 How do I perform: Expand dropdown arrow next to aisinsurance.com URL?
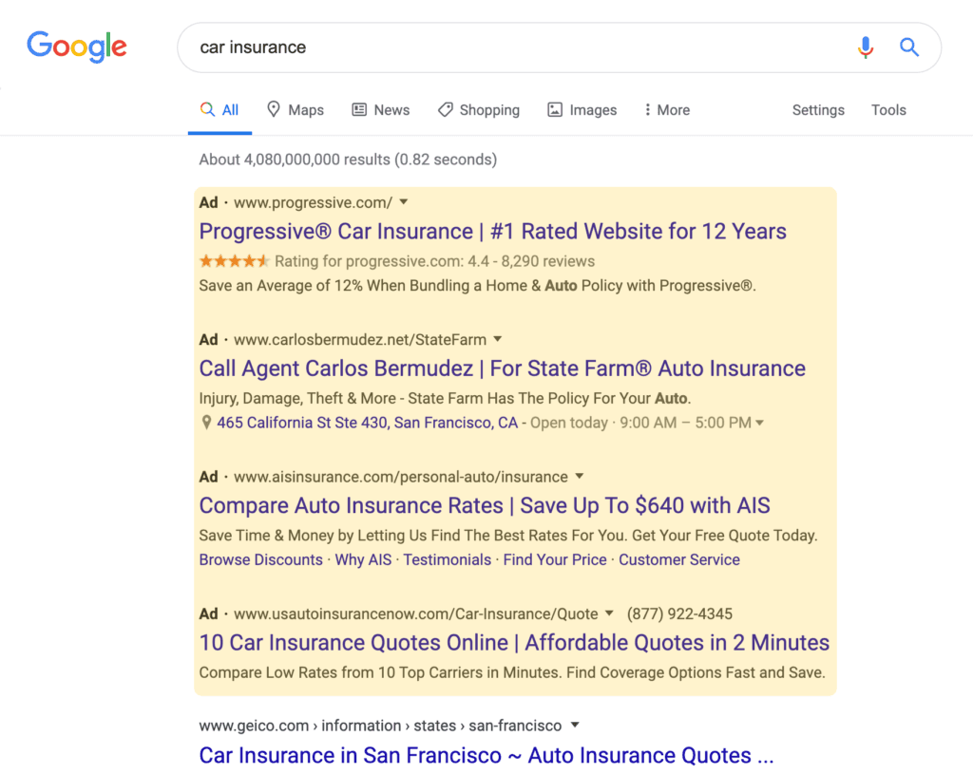(580, 476)
